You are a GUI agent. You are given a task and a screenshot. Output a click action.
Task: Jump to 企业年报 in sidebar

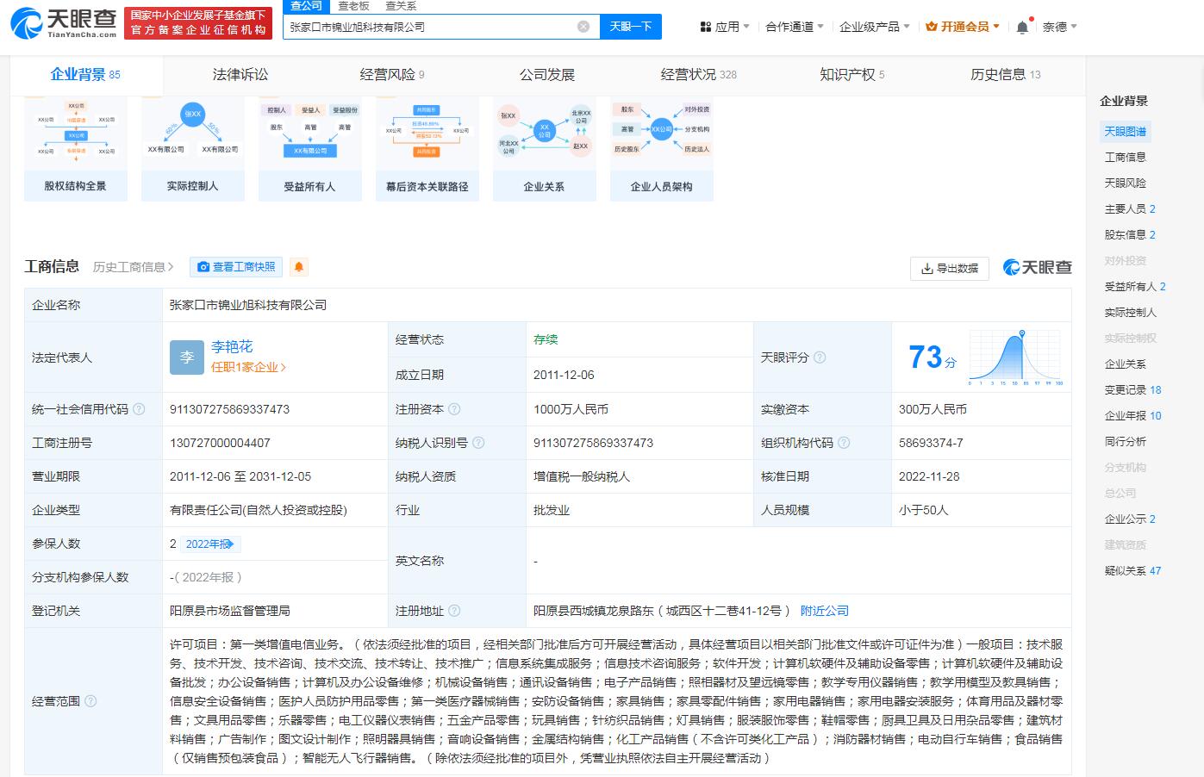(x=1133, y=416)
